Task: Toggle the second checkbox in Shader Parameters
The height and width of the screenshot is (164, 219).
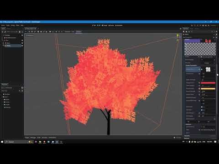Action: pos(202,110)
